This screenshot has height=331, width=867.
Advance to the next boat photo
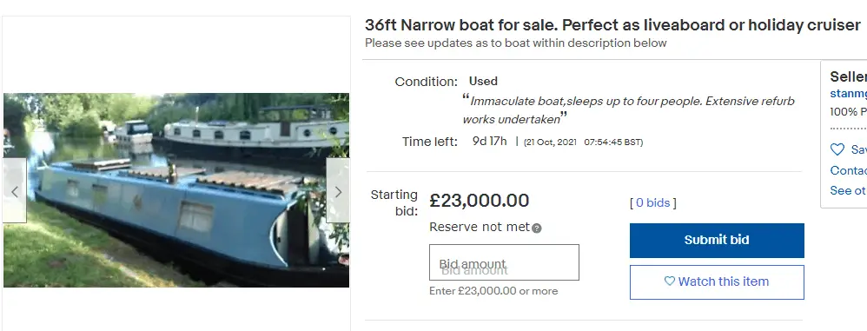pos(338,190)
